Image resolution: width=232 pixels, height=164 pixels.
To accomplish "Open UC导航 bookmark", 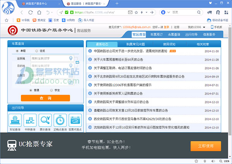I will pyautogui.click(x=23, y=20).
